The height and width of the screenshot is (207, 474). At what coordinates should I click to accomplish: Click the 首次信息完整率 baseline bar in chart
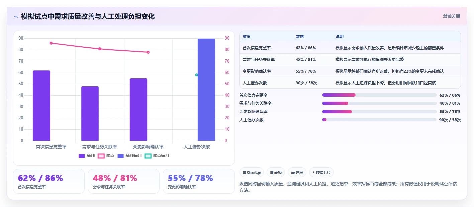point(41,106)
